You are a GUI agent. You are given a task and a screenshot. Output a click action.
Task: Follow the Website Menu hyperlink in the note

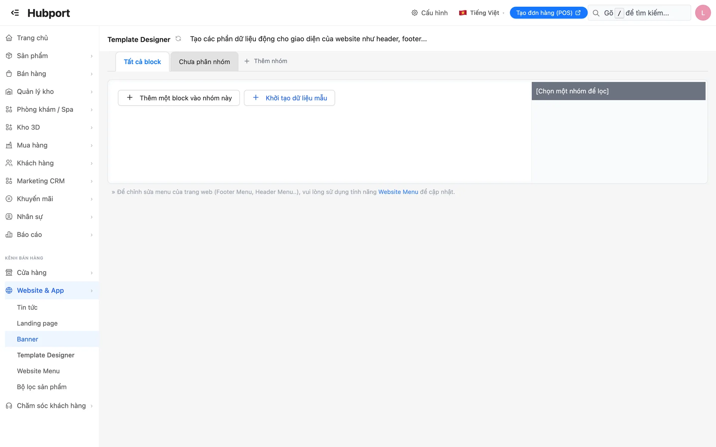[x=398, y=192]
